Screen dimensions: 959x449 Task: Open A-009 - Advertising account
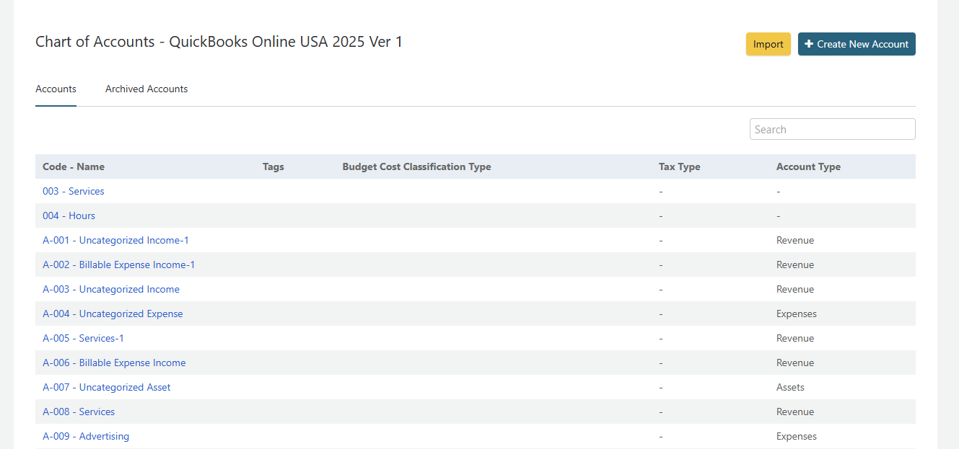click(x=86, y=436)
